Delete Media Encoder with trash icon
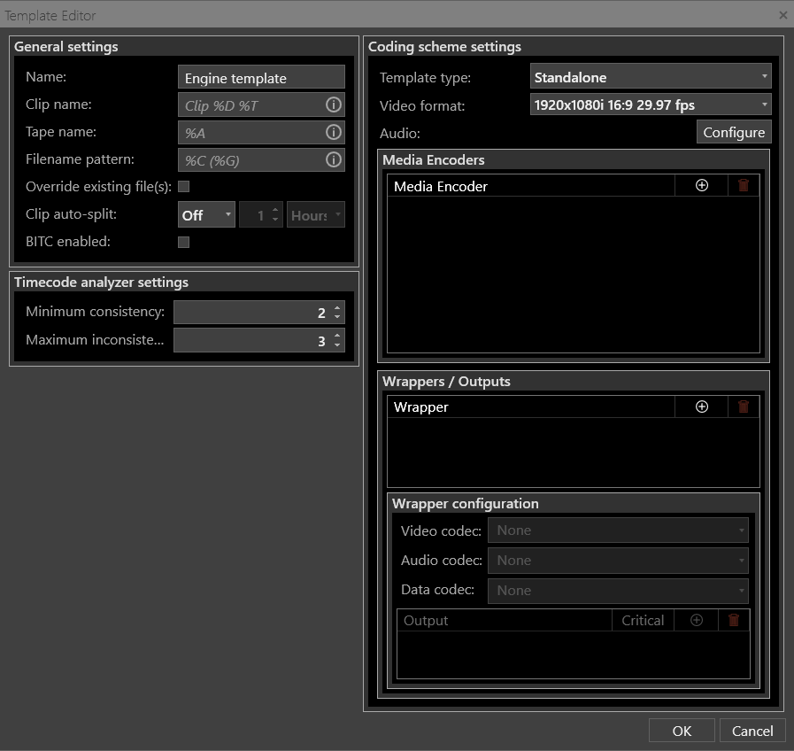The width and height of the screenshot is (794, 751). coord(743,185)
